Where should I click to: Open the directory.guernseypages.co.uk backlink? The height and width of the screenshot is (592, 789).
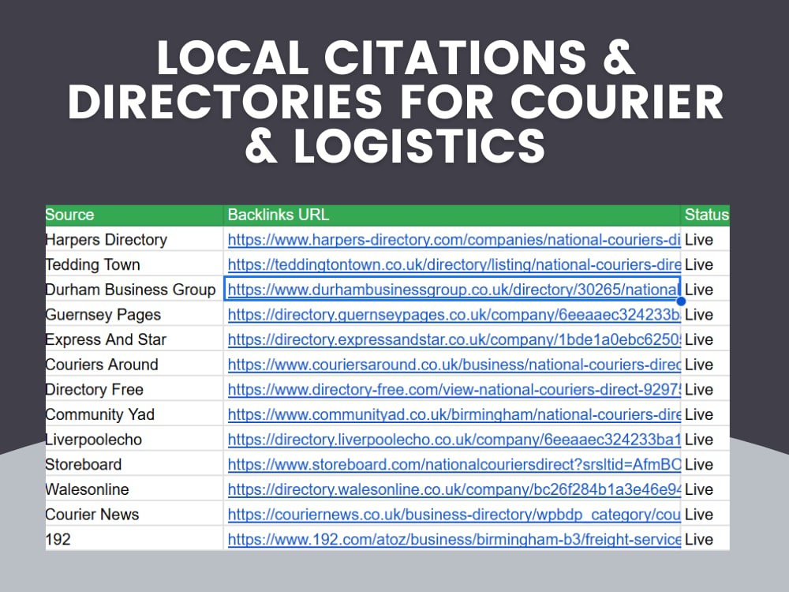pos(454,315)
